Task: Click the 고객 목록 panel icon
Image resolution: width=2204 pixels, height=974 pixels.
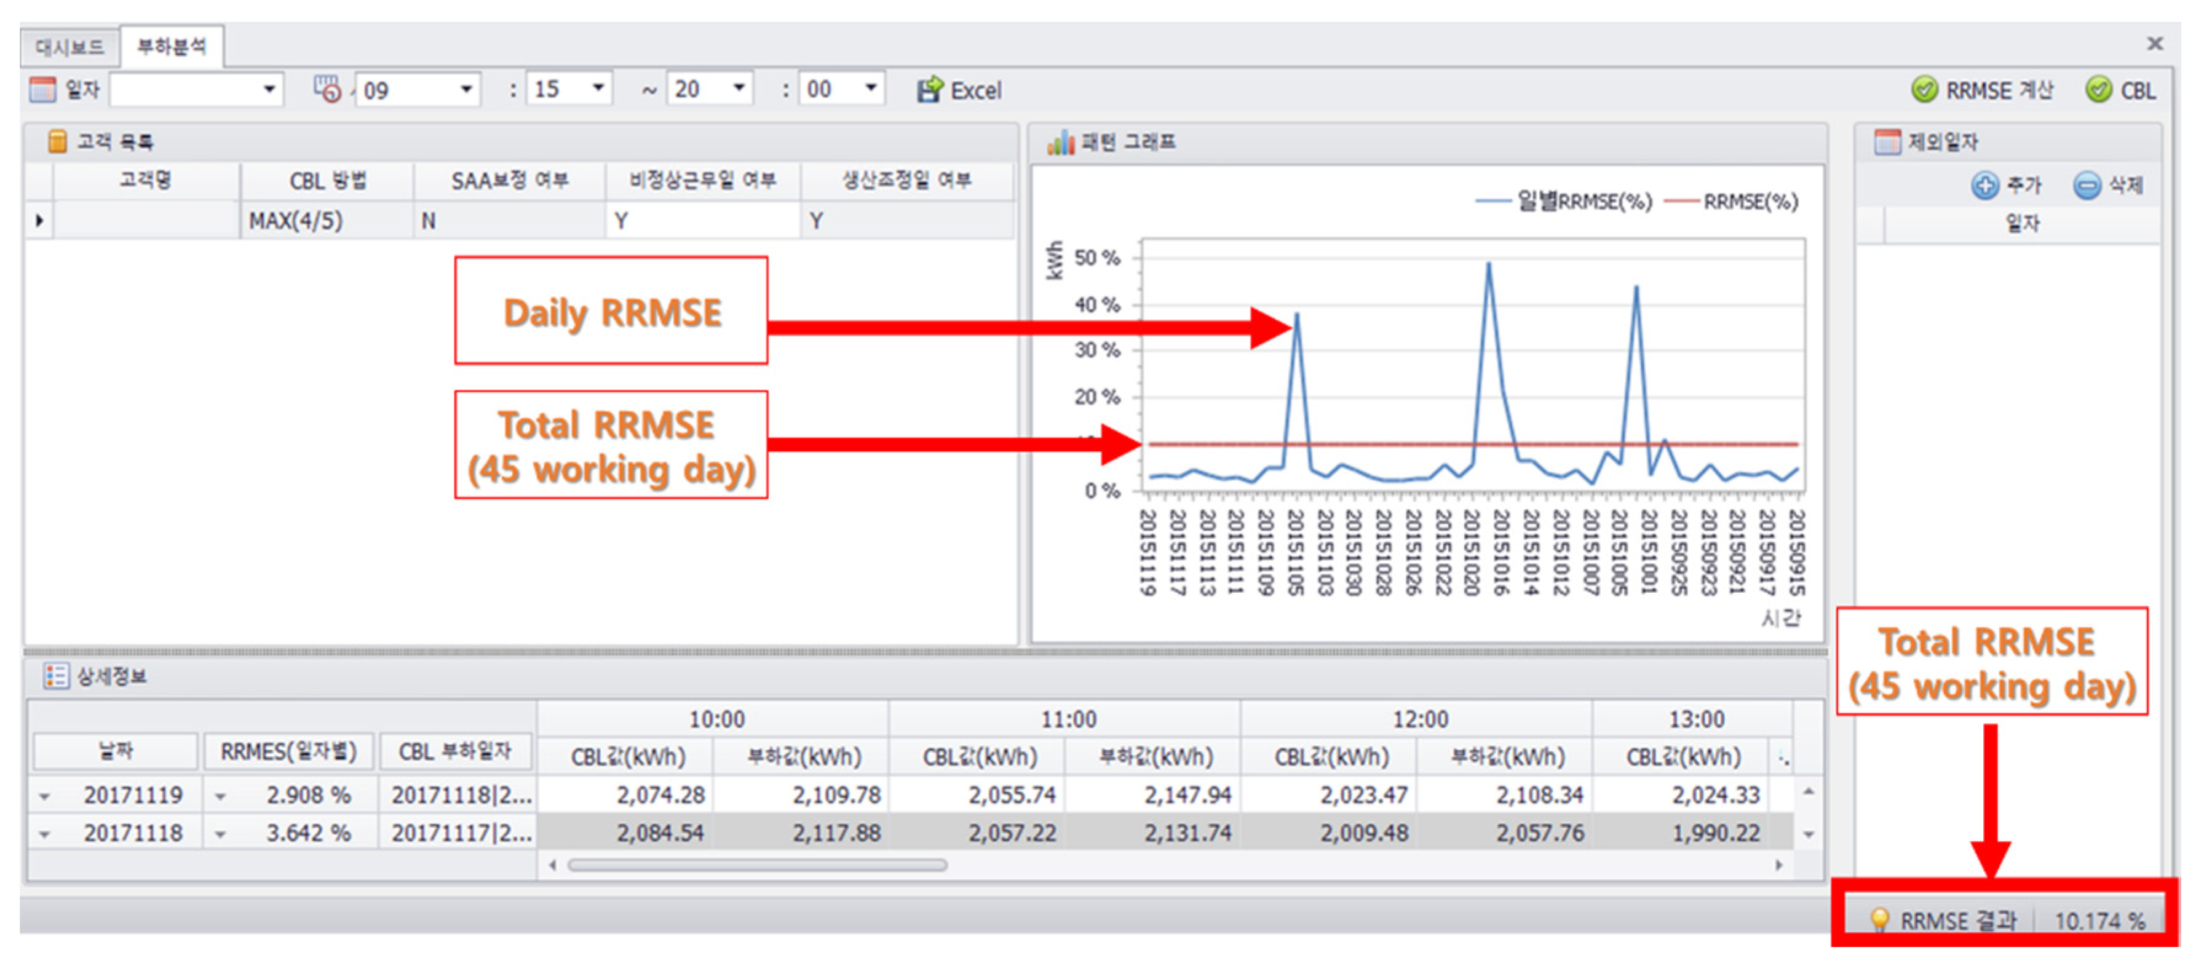Action: point(57,141)
